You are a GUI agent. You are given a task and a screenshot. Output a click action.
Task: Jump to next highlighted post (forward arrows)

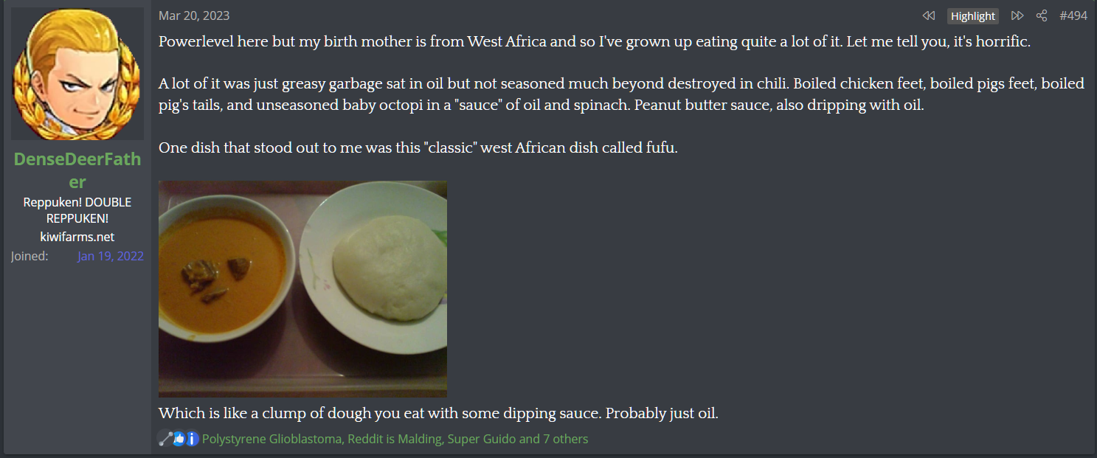(x=1017, y=15)
